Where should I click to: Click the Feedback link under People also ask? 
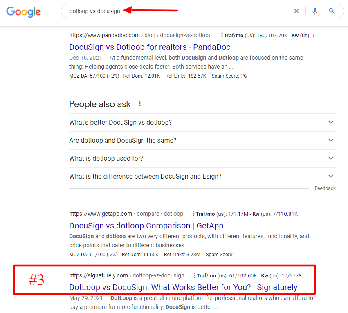point(325,188)
